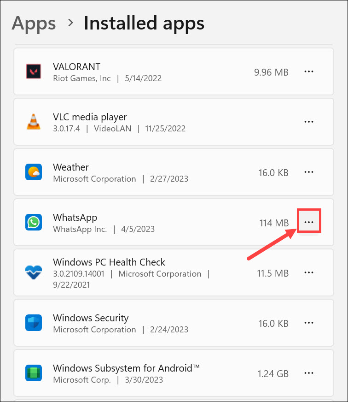Click the Windows Subsystem for Android icon
Screen dimensions: 348x402
click(x=34, y=373)
